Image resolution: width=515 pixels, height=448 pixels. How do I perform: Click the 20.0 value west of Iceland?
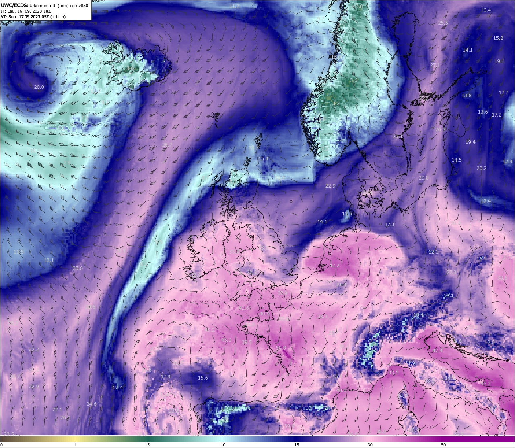[x=39, y=87]
